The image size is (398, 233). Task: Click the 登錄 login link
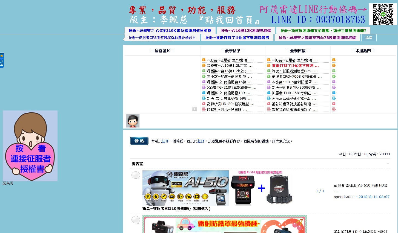pyautogui.click(x=201, y=141)
